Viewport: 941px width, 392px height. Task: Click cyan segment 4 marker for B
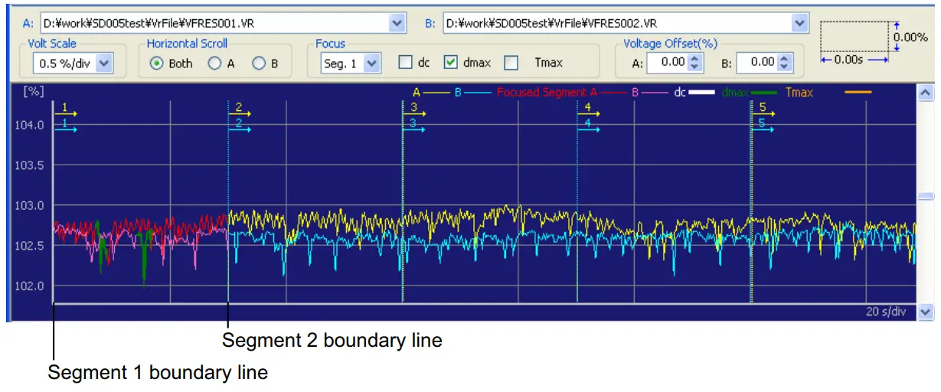[589, 126]
